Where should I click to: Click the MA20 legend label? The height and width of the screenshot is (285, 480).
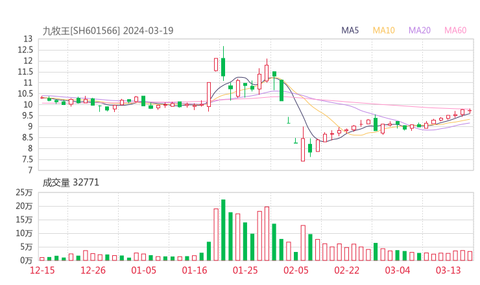420,30
